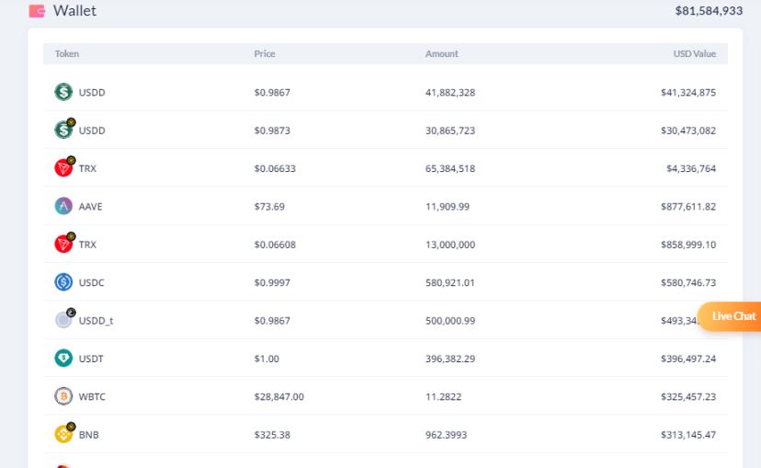Click the USDD icon in the $41,324,875 row
The width and height of the screenshot is (761, 468).
[63, 92]
